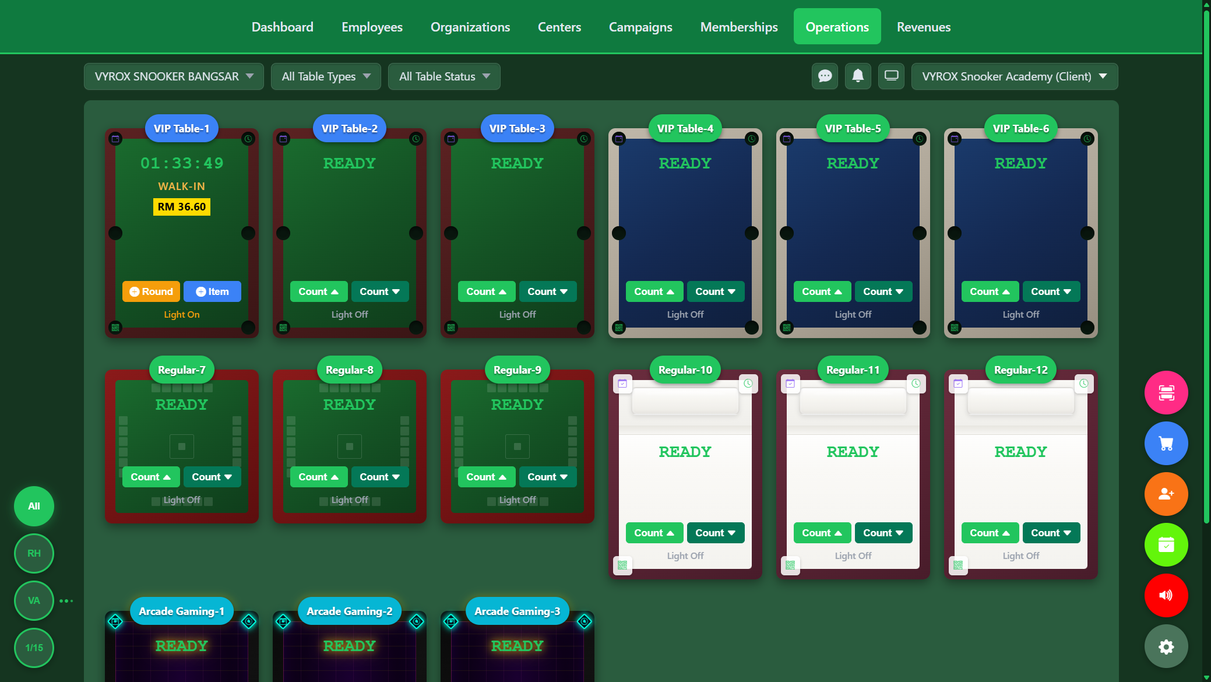Click the display monitor icon
The width and height of the screenshot is (1211, 682).
point(891,76)
